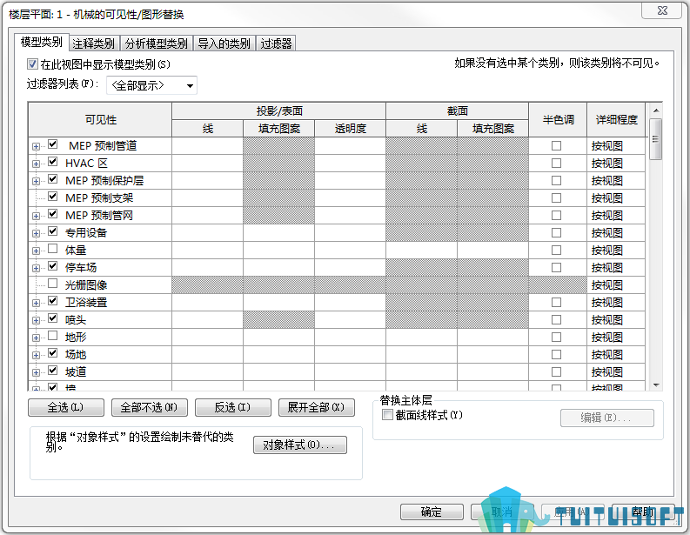
Task: Expand the 停车场 category
Action: (36, 268)
